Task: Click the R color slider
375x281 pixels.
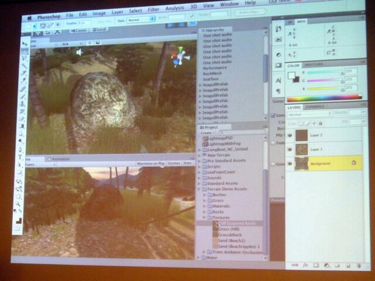Action: [x=325, y=72]
